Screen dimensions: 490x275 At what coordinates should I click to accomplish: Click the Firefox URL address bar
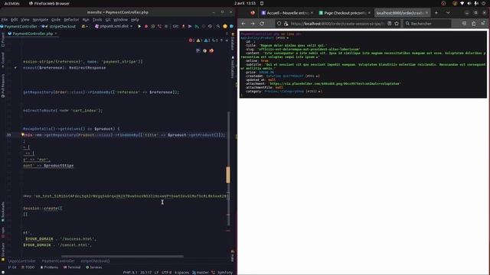337,24
